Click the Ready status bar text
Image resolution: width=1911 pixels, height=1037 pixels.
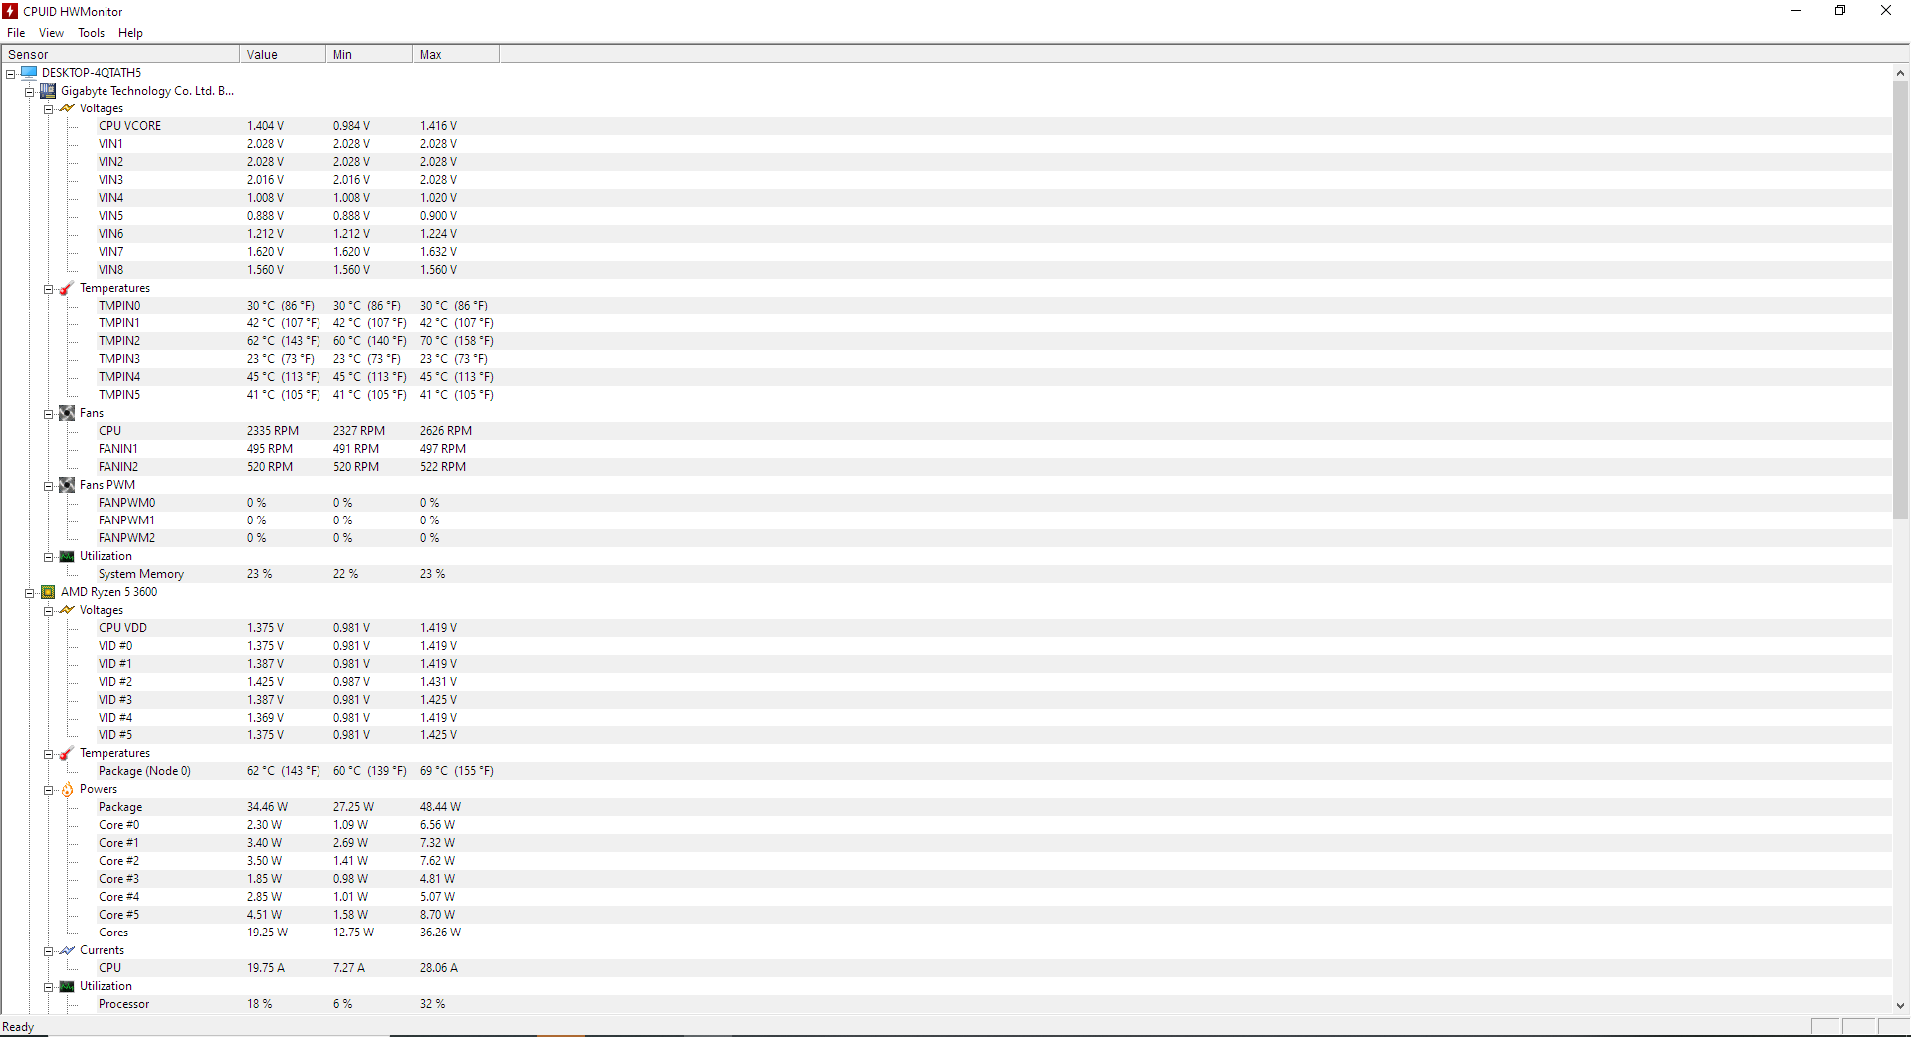coord(18,1027)
